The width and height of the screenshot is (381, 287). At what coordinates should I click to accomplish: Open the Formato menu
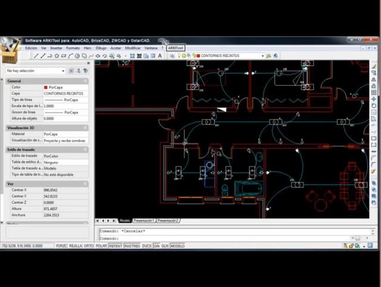coord(73,48)
